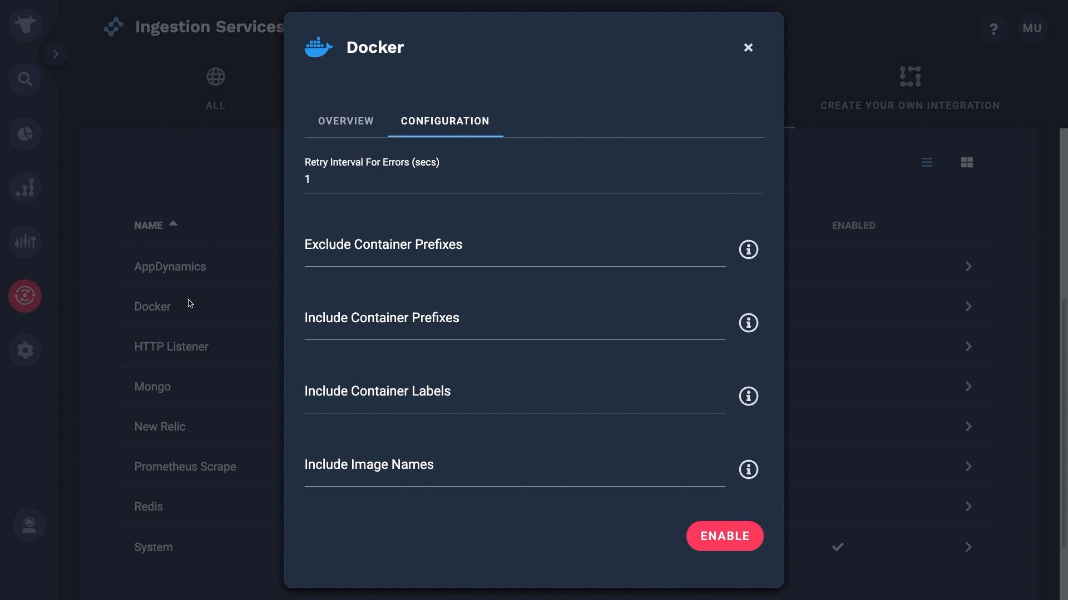Open the help question mark icon
Screen dimensions: 1068x600
[x=994, y=28]
